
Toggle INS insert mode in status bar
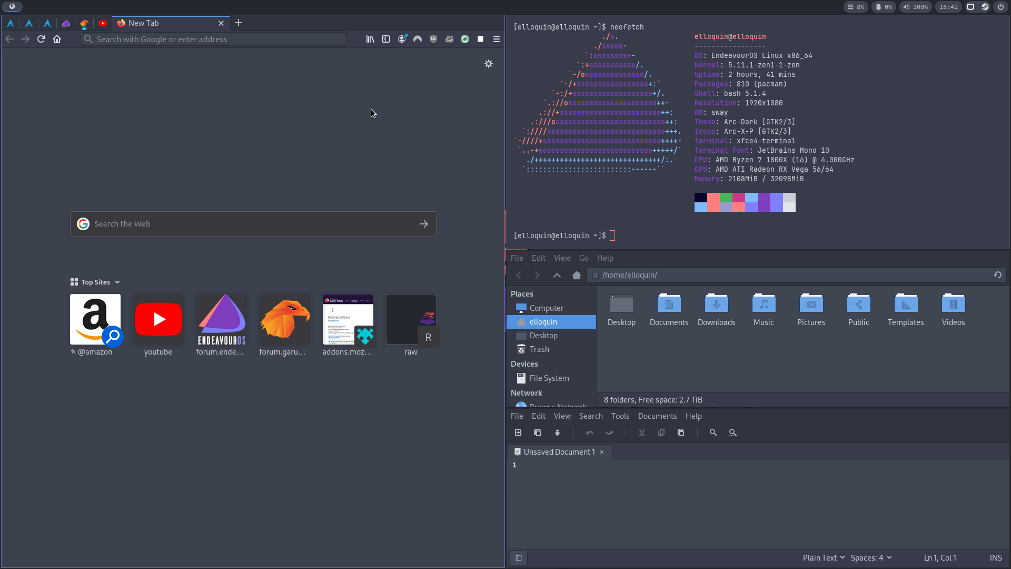click(996, 558)
